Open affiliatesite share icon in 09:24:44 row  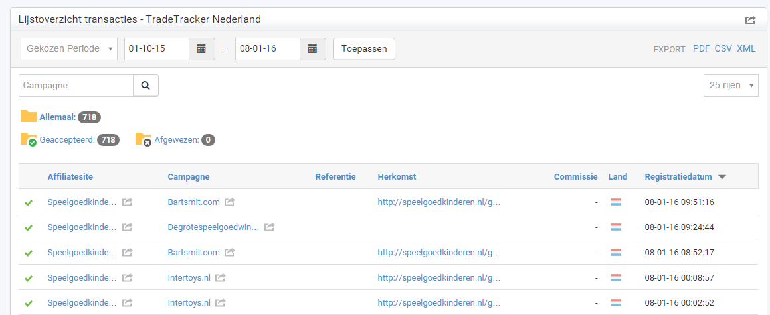click(x=127, y=227)
